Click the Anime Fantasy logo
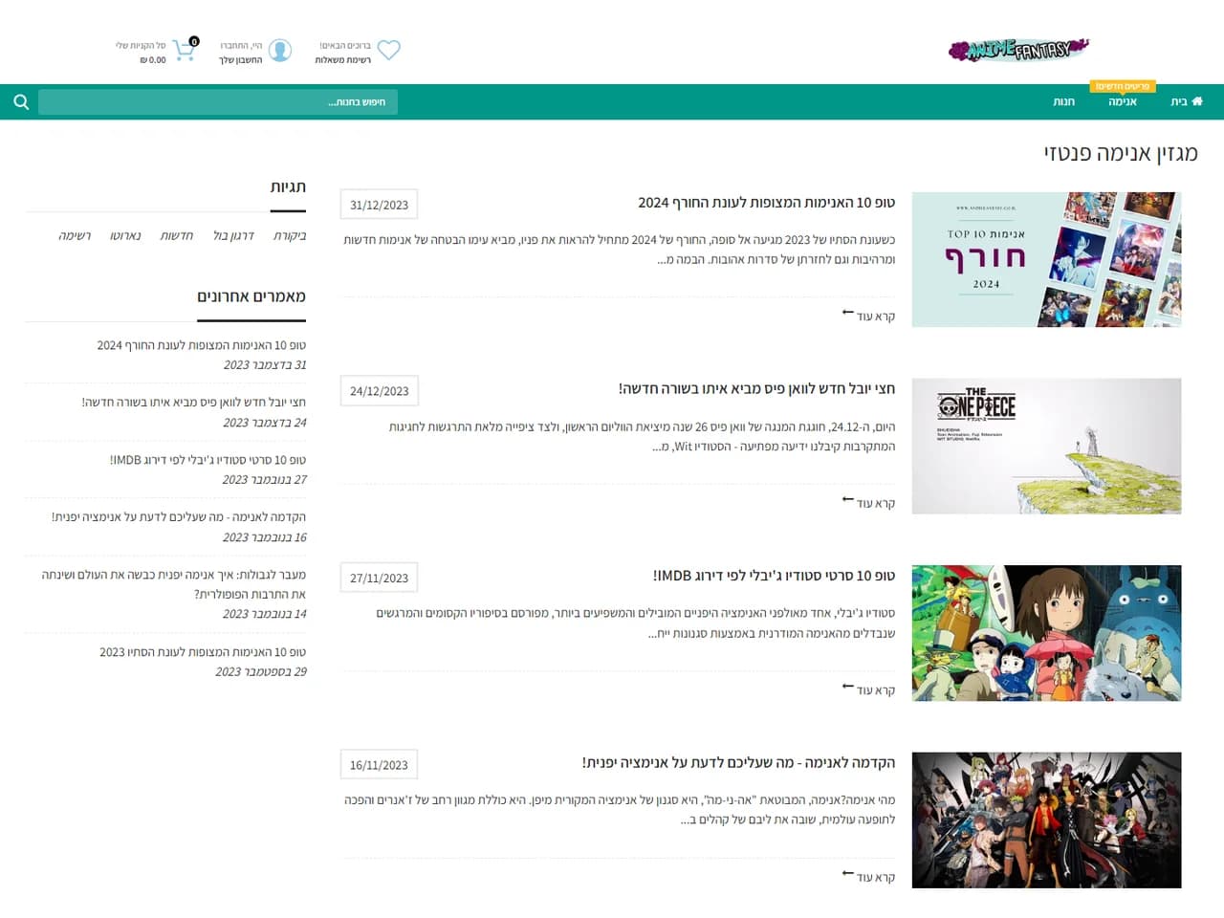The image size is (1224, 918). (1018, 49)
